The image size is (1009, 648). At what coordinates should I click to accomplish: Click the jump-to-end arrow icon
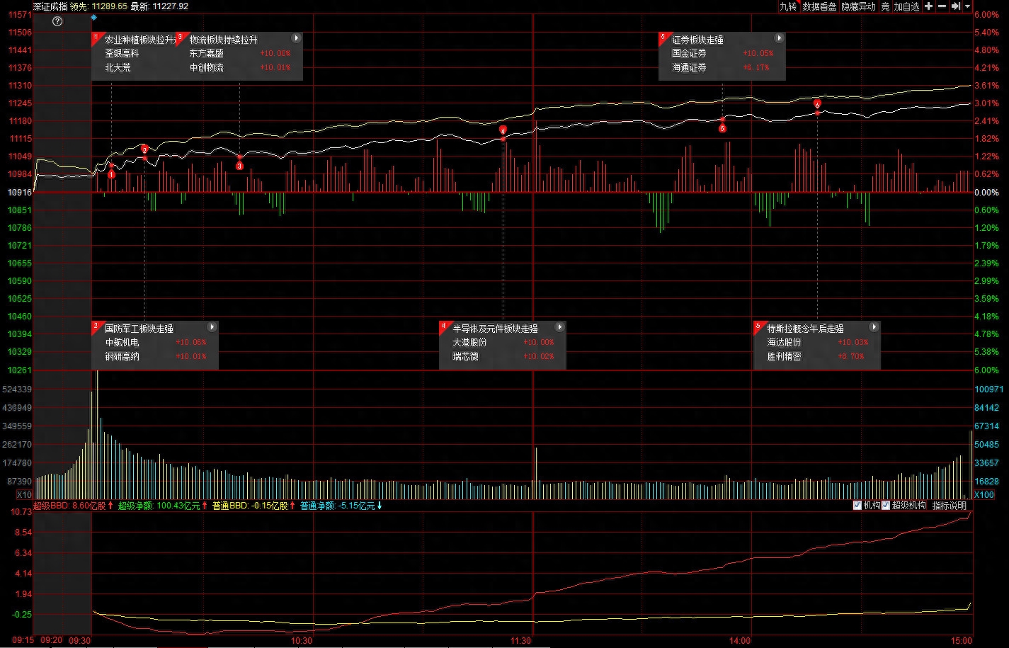pos(956,6)
